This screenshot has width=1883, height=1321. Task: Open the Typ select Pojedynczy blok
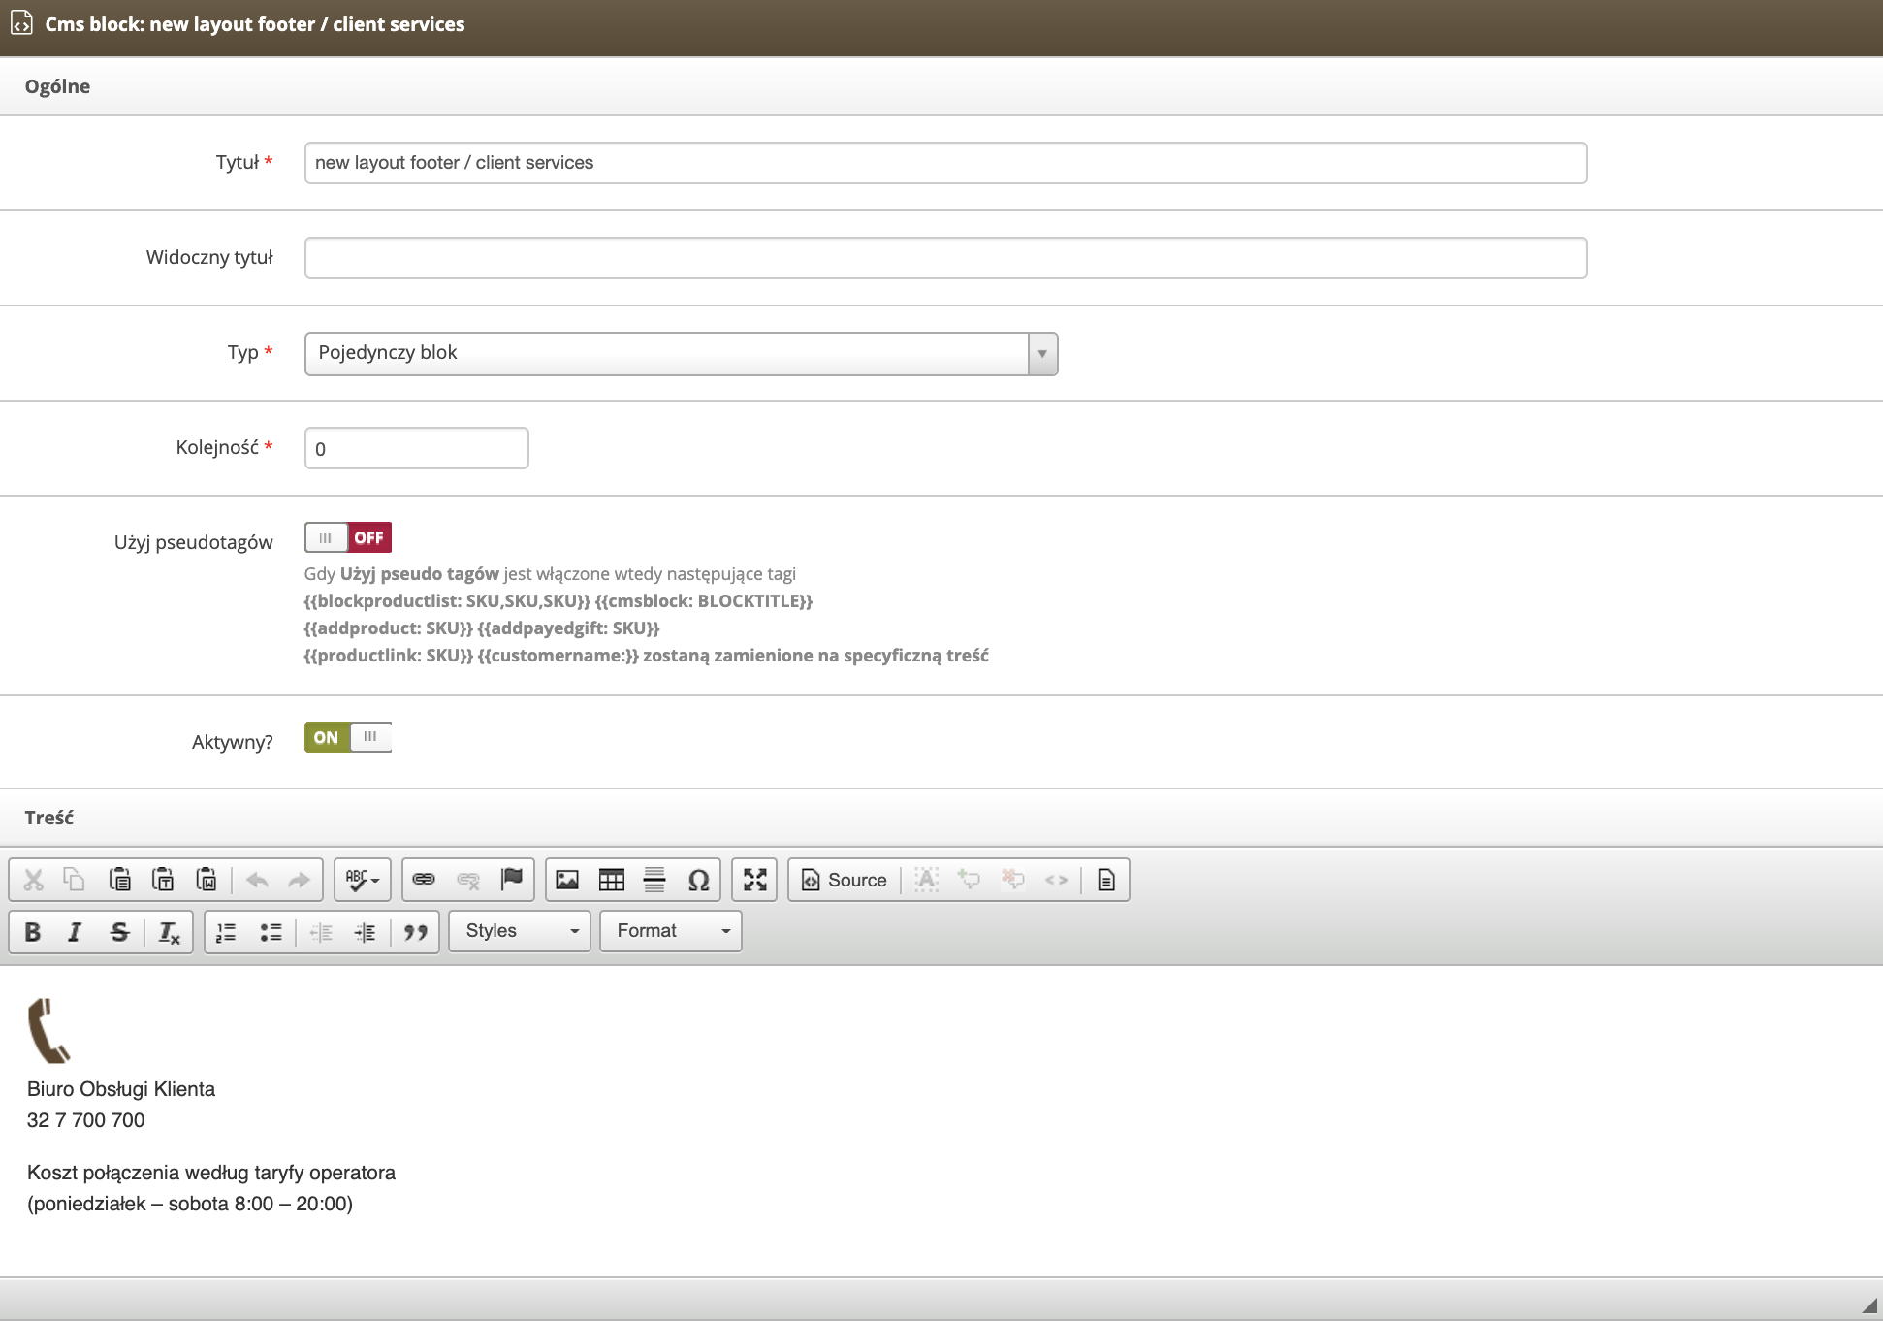[x=681, y=353]
